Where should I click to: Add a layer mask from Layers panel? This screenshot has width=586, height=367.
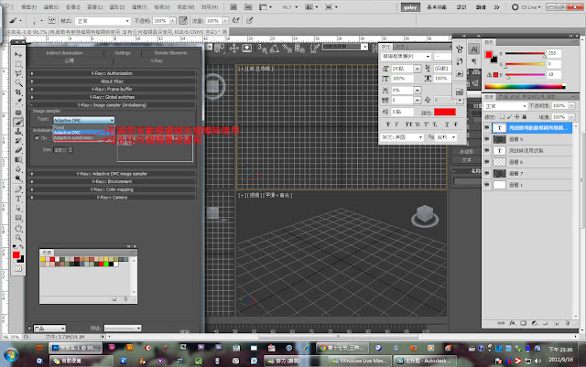(x=524, y=323)
